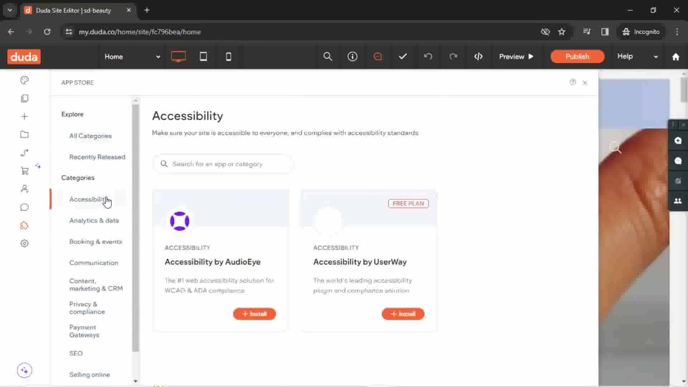Select the SEO category
This screenshot has width=688, height=387.
click(x=76, y=353)
